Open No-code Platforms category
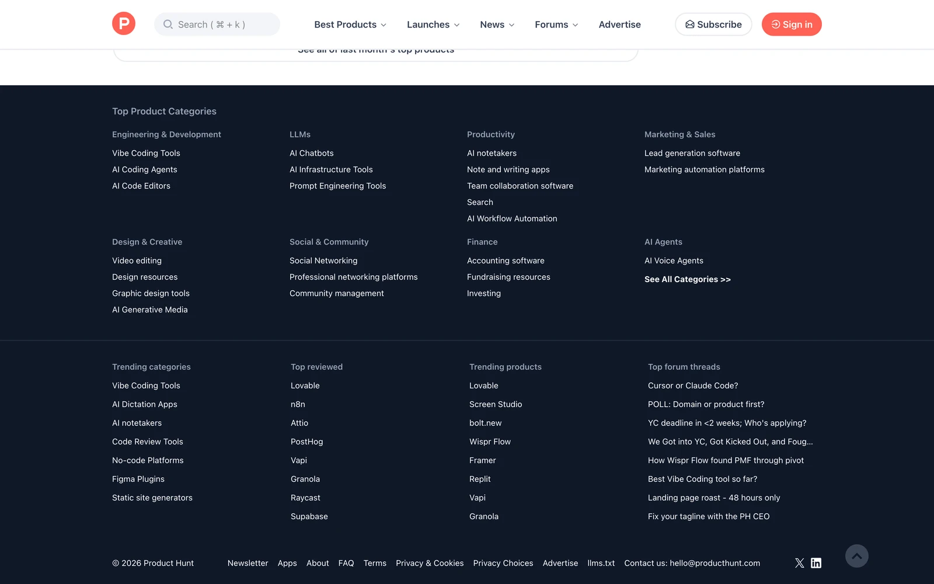934x584 pixels. pos(148,460)
